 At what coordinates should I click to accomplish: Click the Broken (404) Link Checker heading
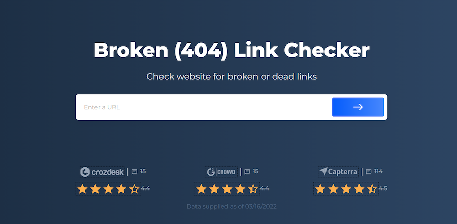[x=232, y=51]
